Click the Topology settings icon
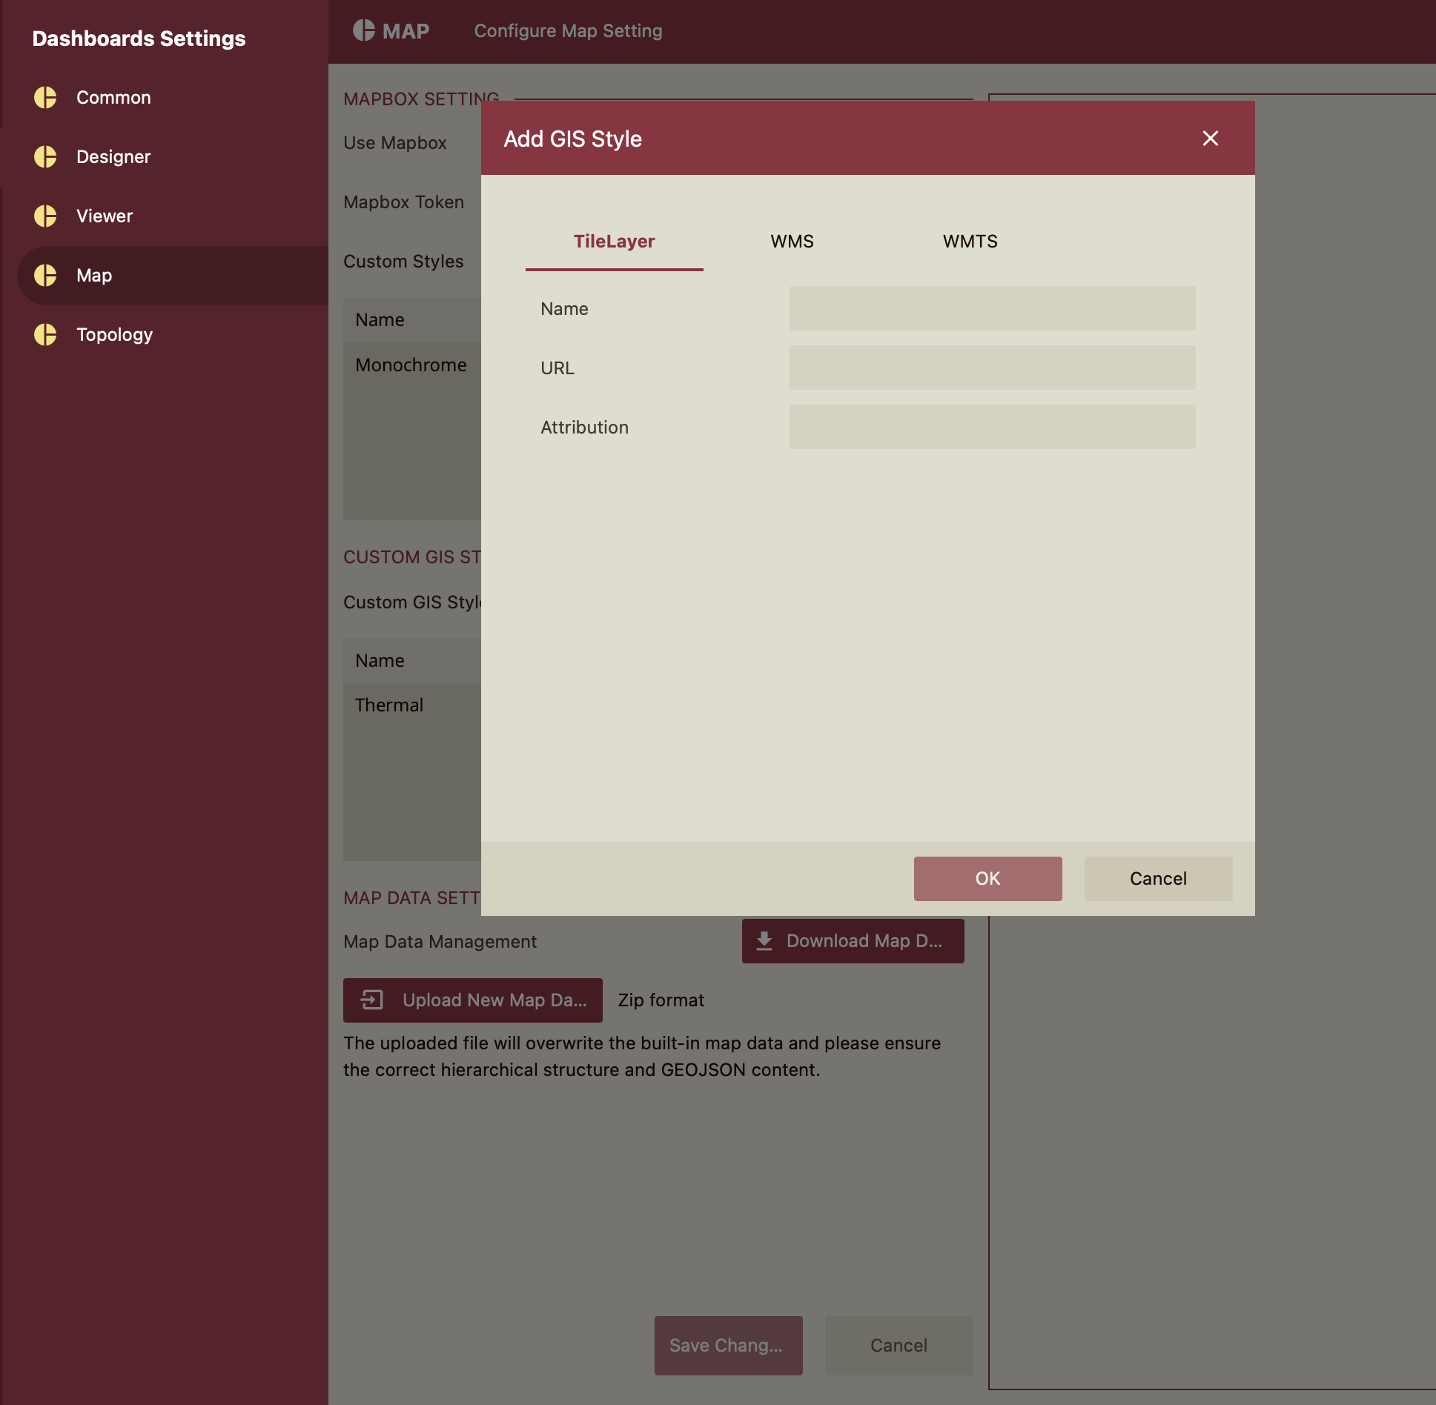1436x1405 pixels. tap(45, 334)
